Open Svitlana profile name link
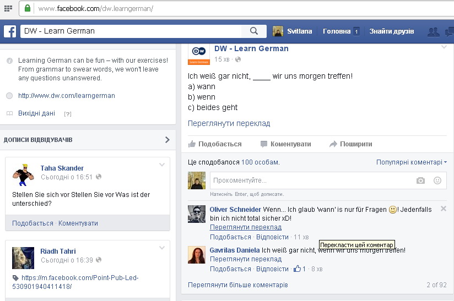Screen dimensions: 454x301 pos(299,31)
